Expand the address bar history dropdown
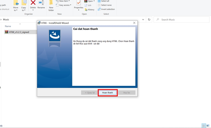Viewport: 211px width, 128px height. [143, 19]
